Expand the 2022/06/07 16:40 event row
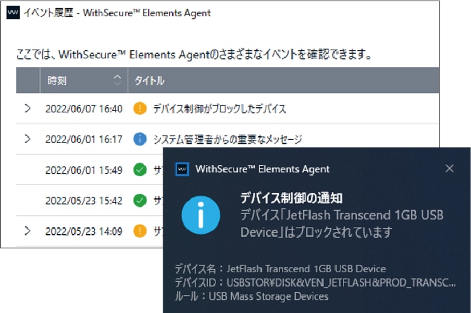The width and height of the screenshot is (471, 313). (27, 109)
